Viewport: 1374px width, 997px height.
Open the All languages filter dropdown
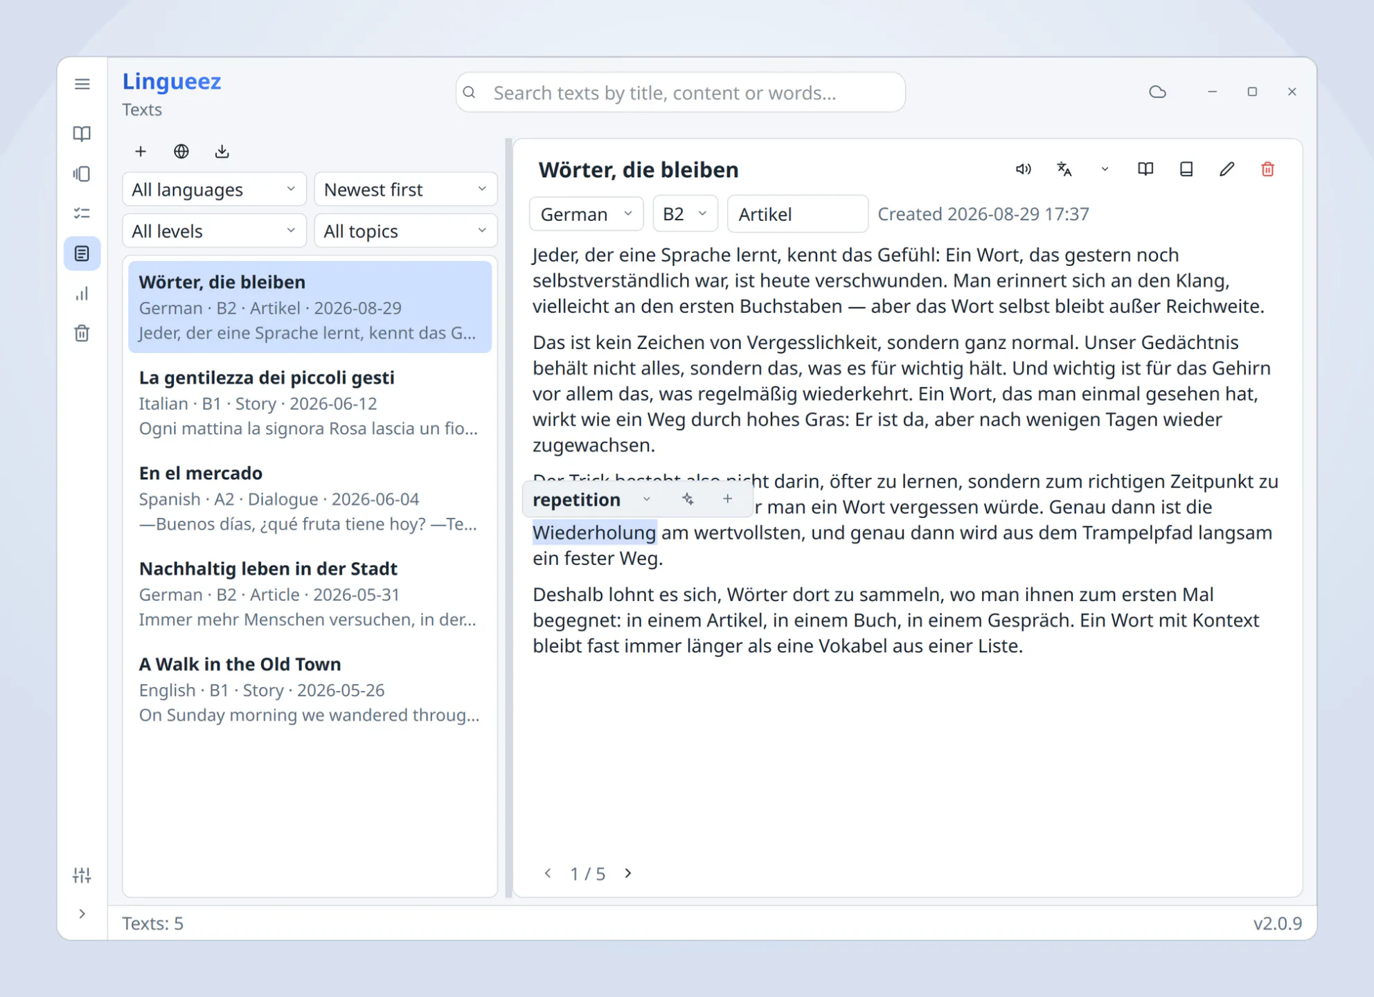pos(214,190)
